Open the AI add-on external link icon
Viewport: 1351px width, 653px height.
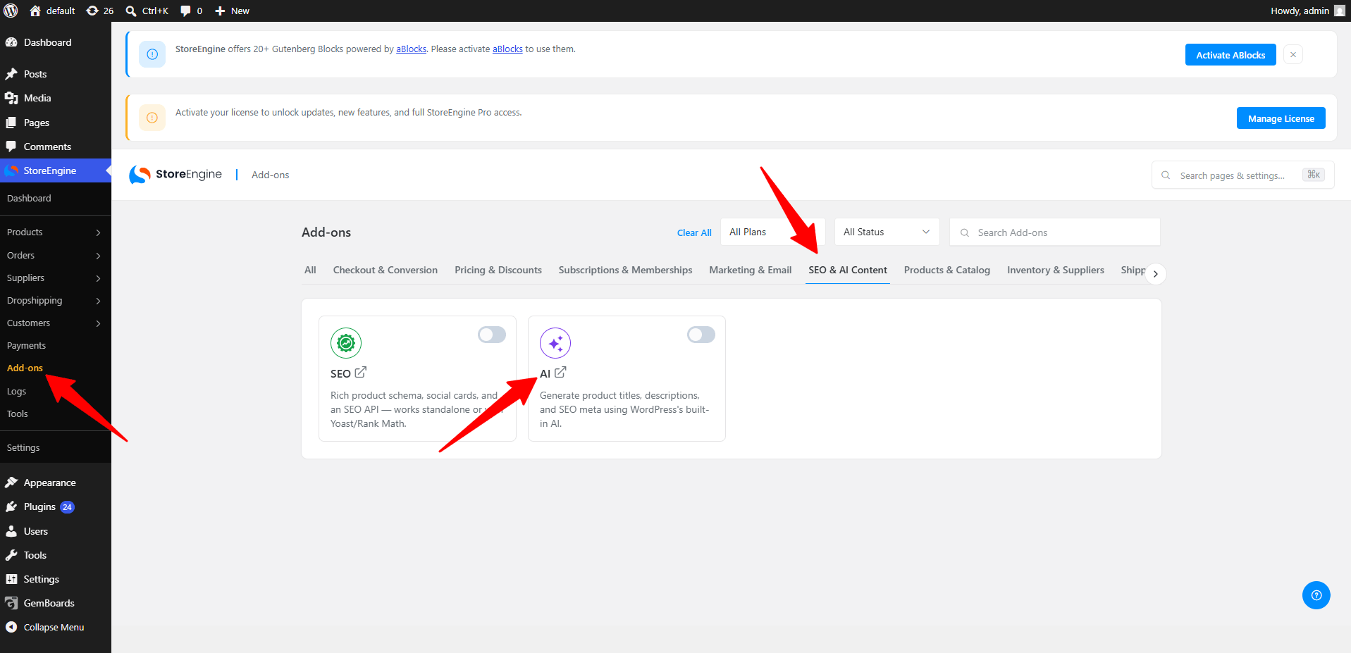[x=560, y=372]
